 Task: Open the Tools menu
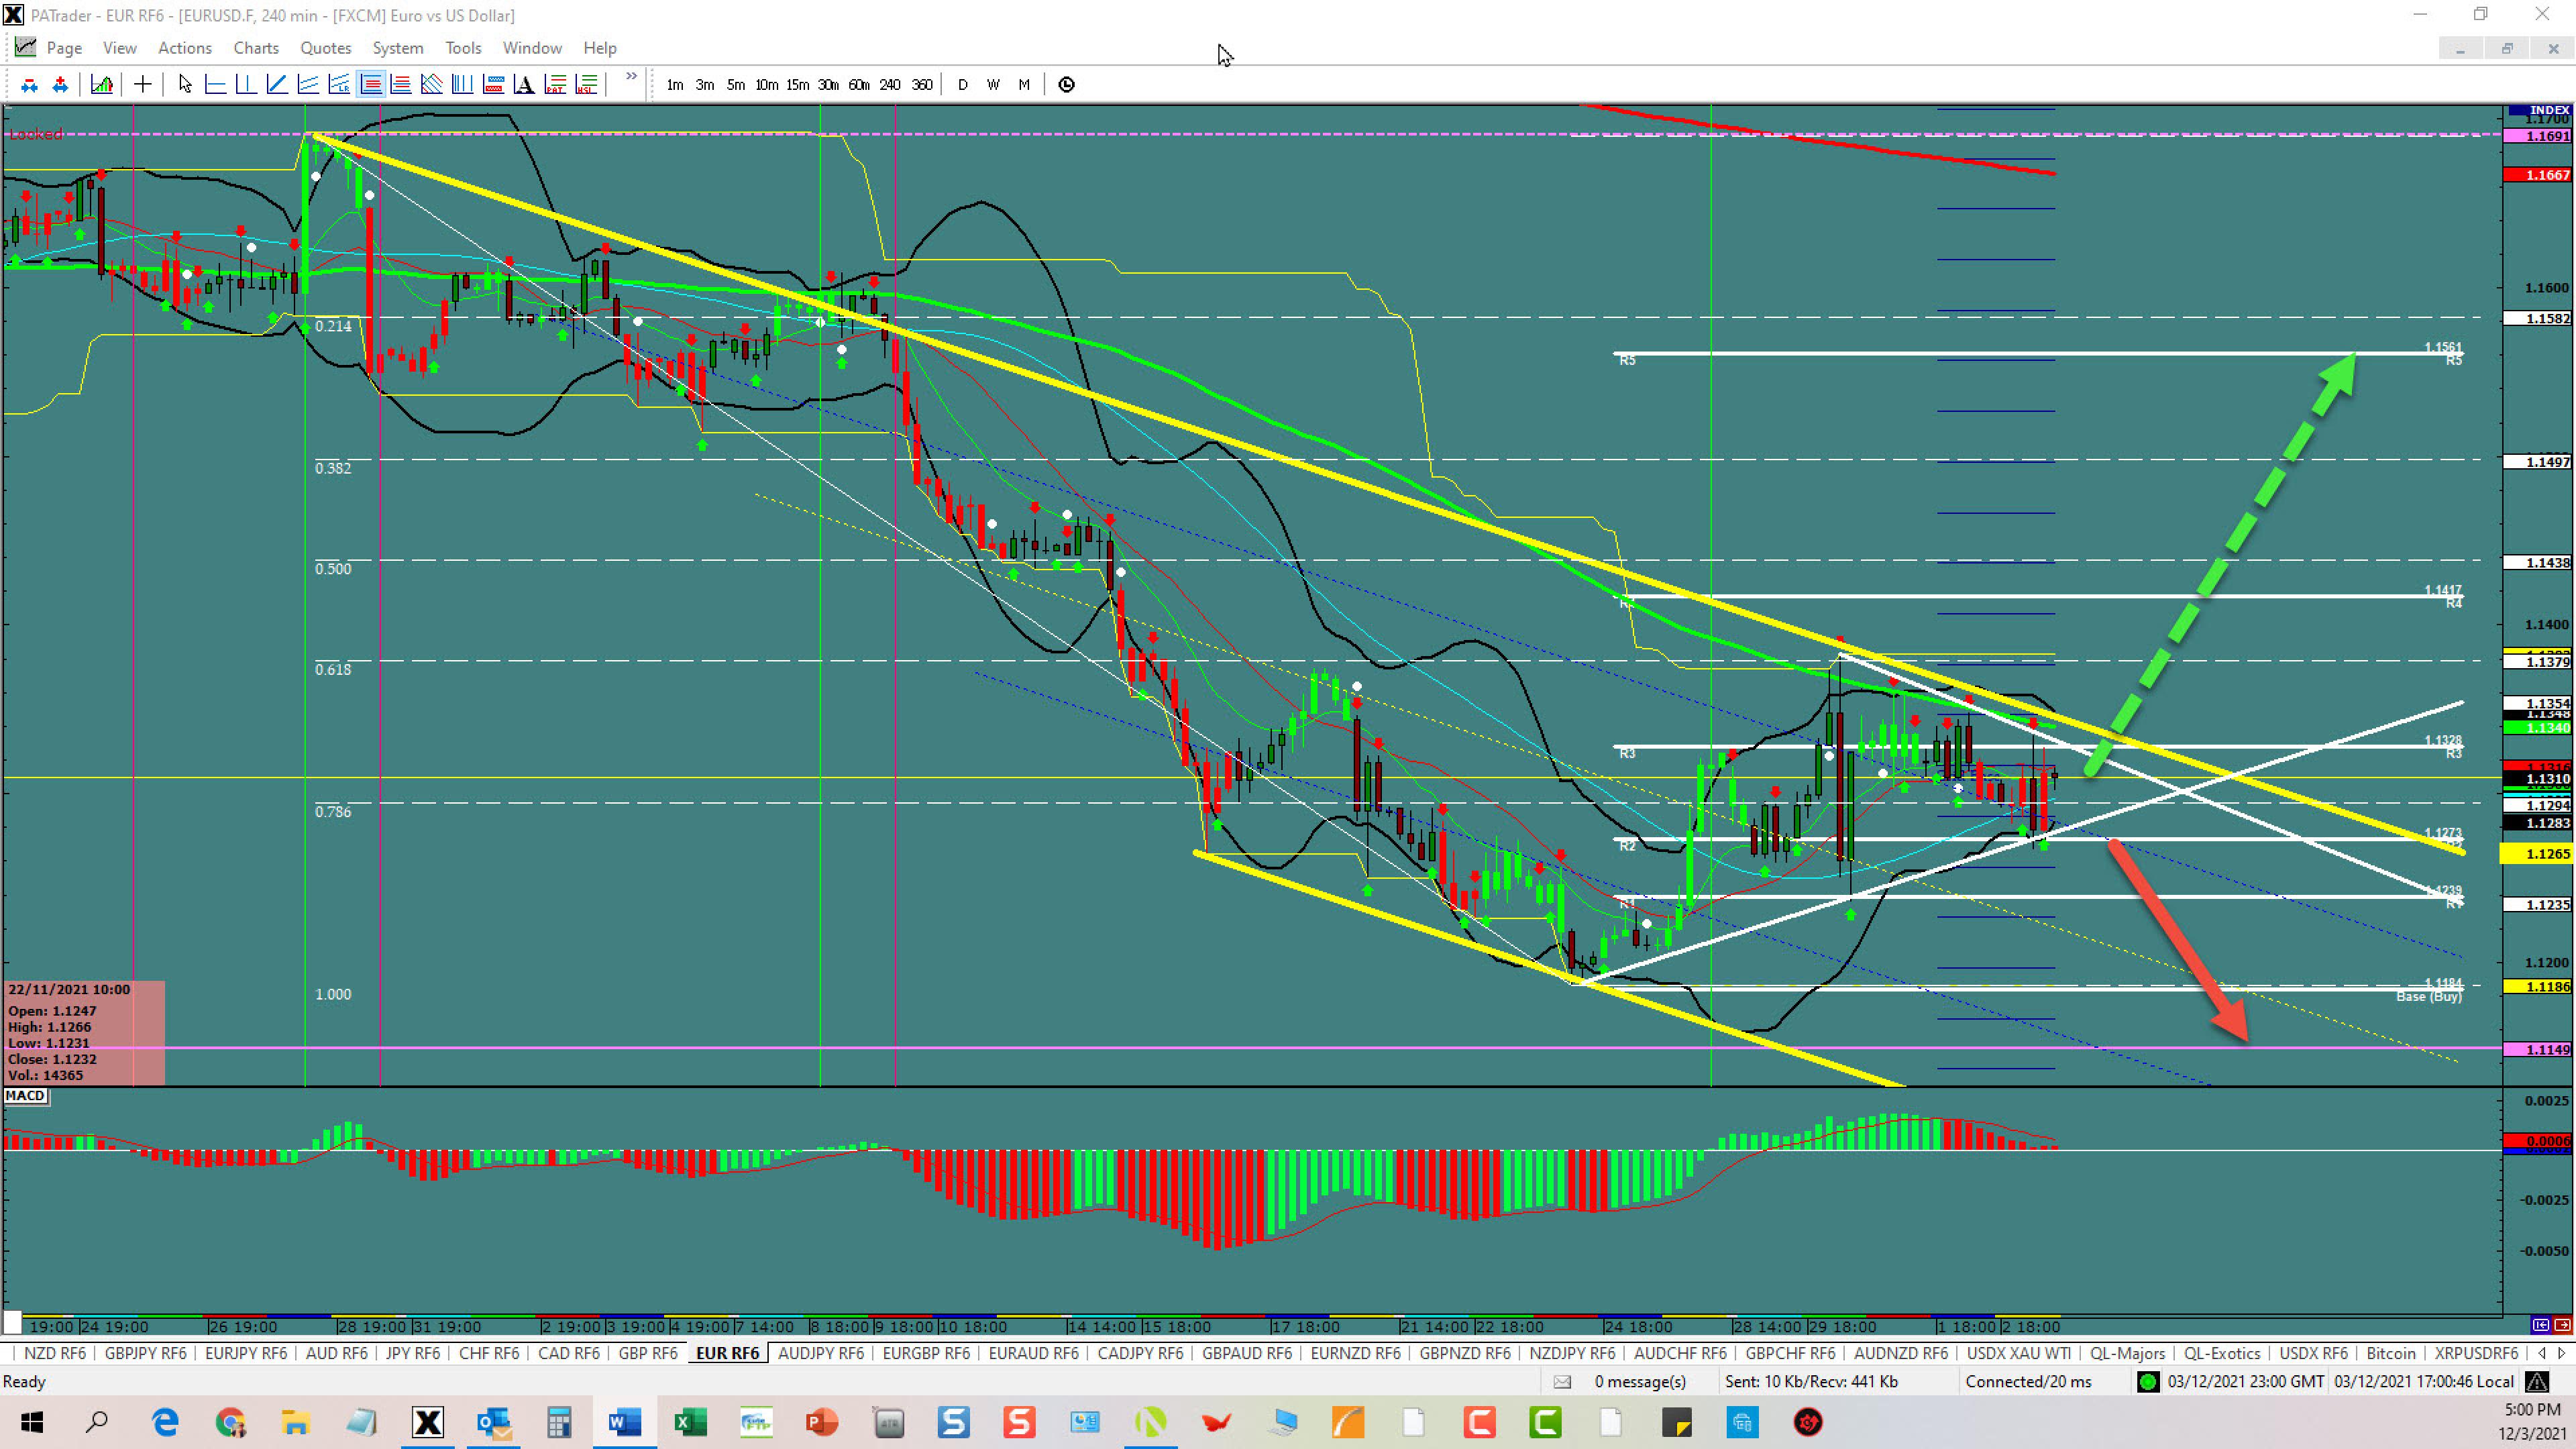(463, 48)
